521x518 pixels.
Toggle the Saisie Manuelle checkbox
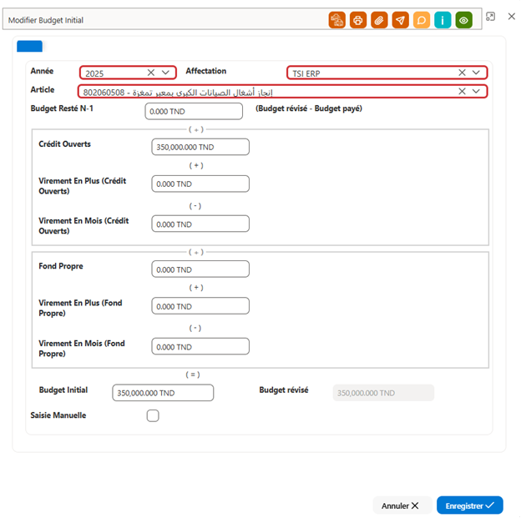[x=153, y=415]
